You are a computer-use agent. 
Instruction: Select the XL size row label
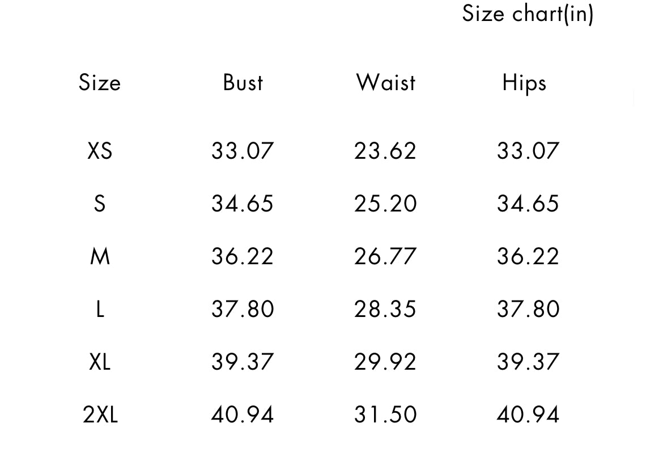[x=100, y=362]
